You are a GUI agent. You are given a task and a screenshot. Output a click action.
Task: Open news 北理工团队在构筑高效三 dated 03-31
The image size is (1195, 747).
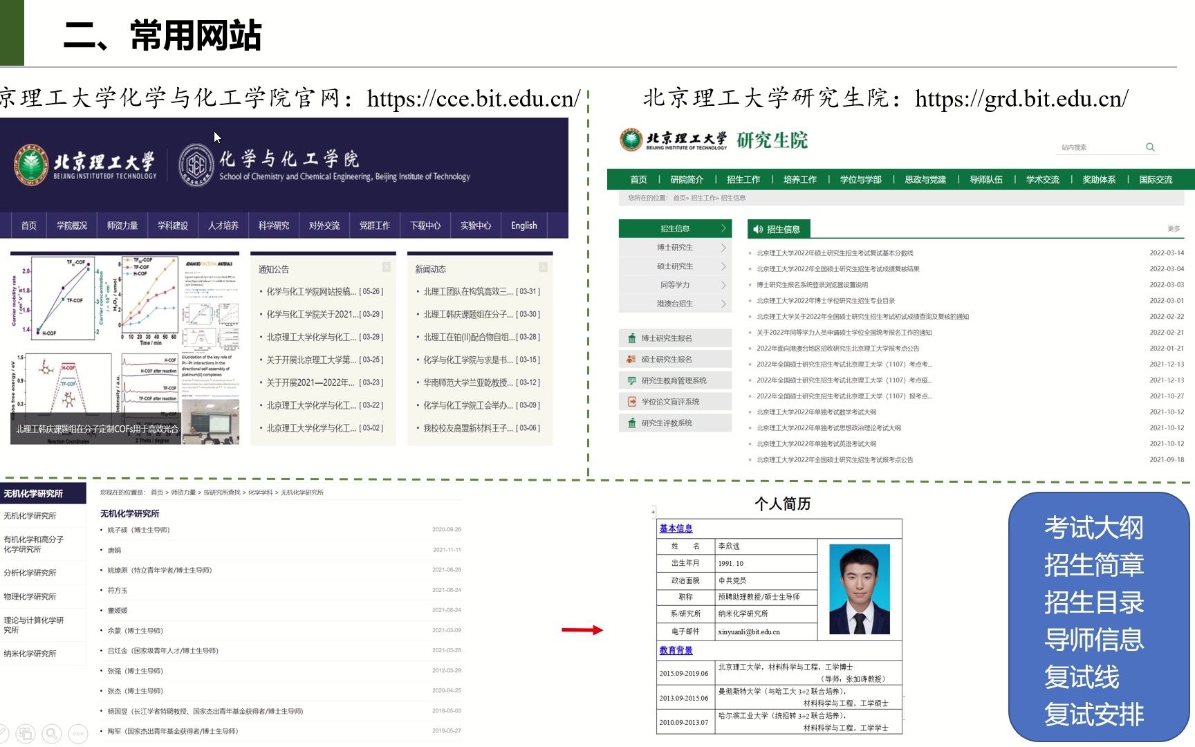[x=481, y=292]
